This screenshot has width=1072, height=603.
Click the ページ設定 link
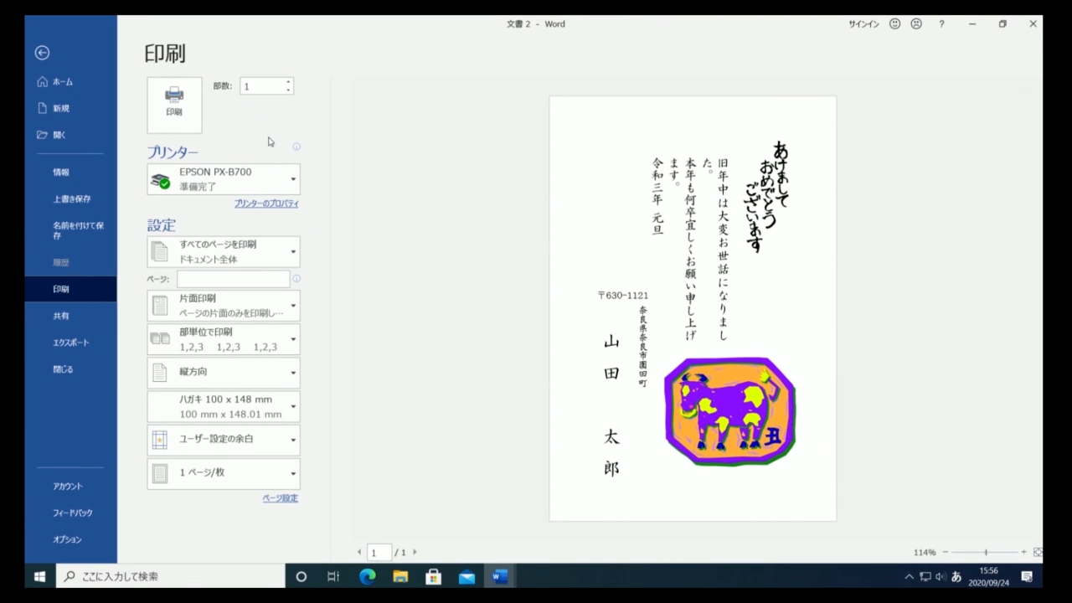[280, 497]
